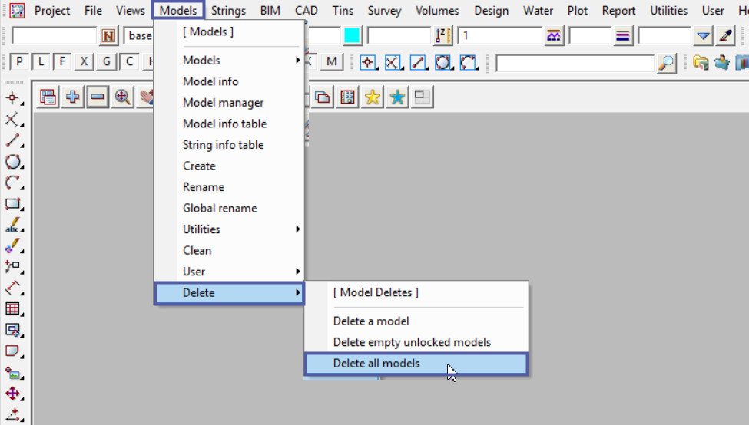Click the yellow star icon
This screenshot has height=425, width=749.
[373, 97]
